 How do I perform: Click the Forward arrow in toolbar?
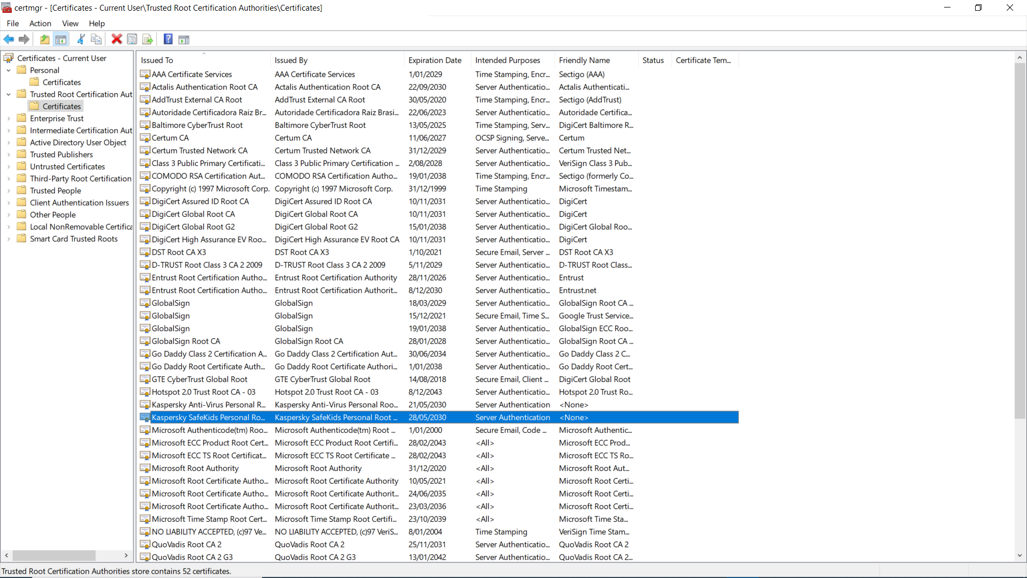(x=24, y=39)
